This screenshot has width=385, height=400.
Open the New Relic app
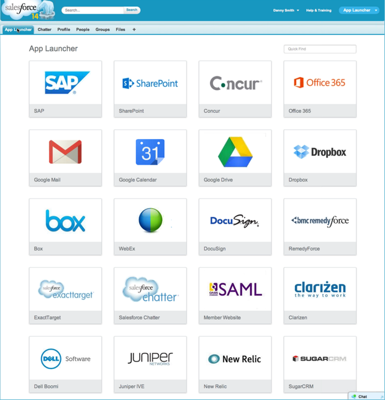coord(235,365)
